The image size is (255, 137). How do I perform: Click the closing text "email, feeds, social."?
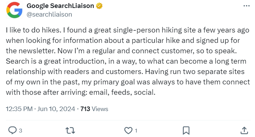122,92
